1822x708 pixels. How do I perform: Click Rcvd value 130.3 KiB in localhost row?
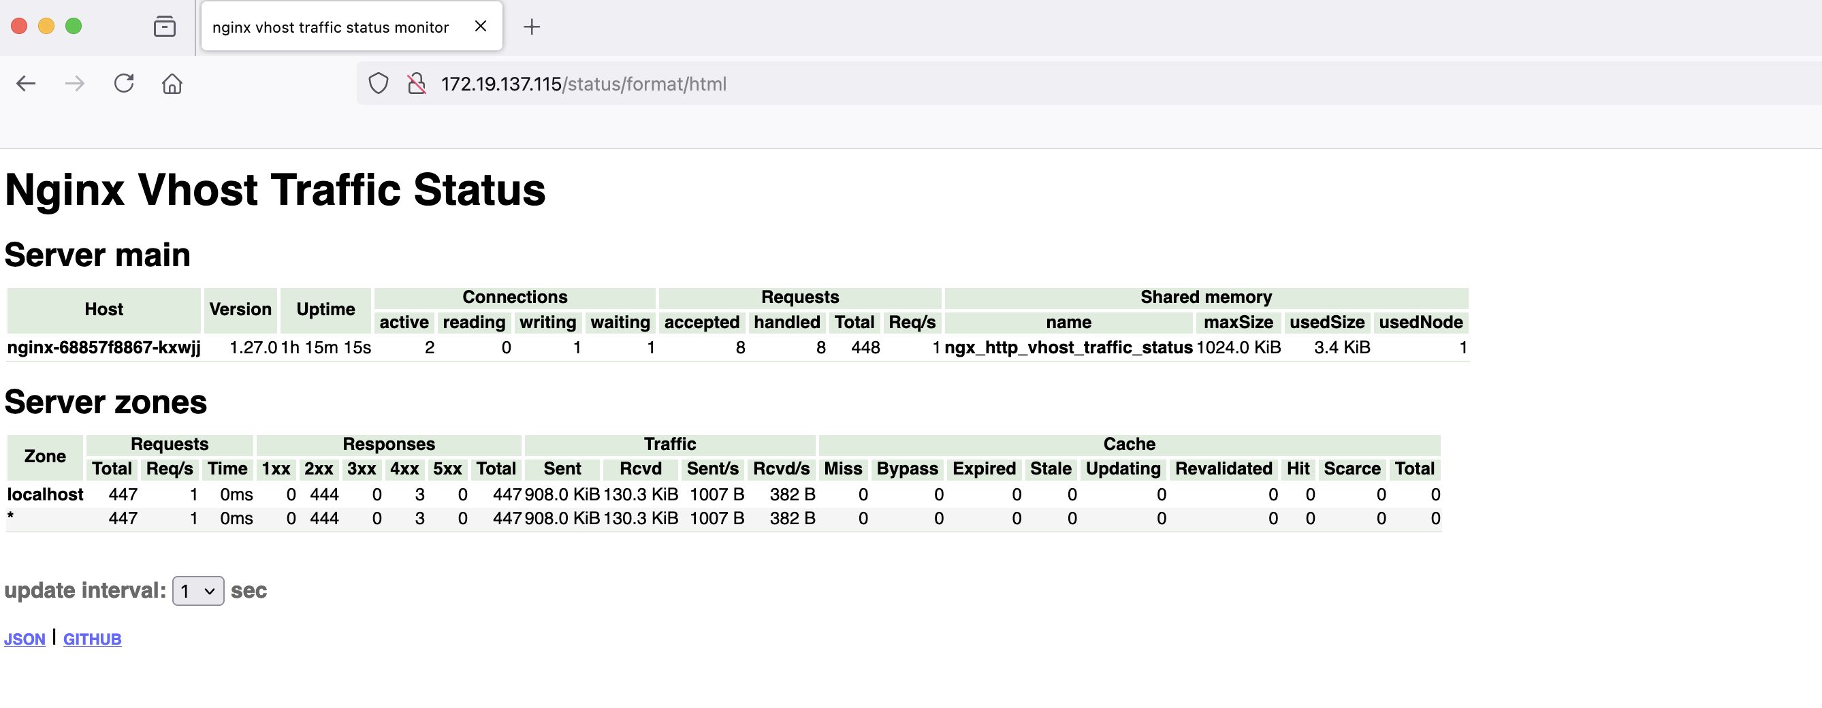[641, 494]
